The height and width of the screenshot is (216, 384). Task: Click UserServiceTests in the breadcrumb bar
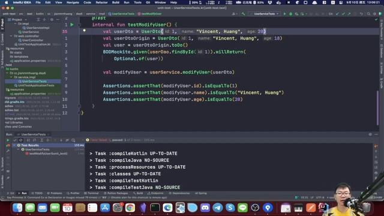coord(121,14)
